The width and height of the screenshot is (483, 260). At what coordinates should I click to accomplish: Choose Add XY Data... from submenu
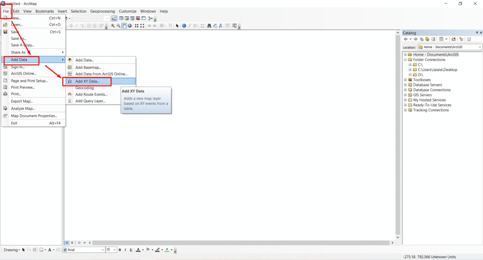[x=101, y=81]
